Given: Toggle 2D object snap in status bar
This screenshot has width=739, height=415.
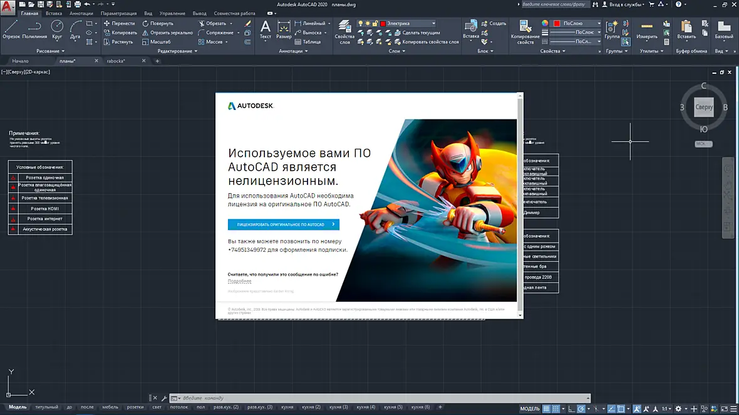Looking at the screenshot, I should [621, 409].
